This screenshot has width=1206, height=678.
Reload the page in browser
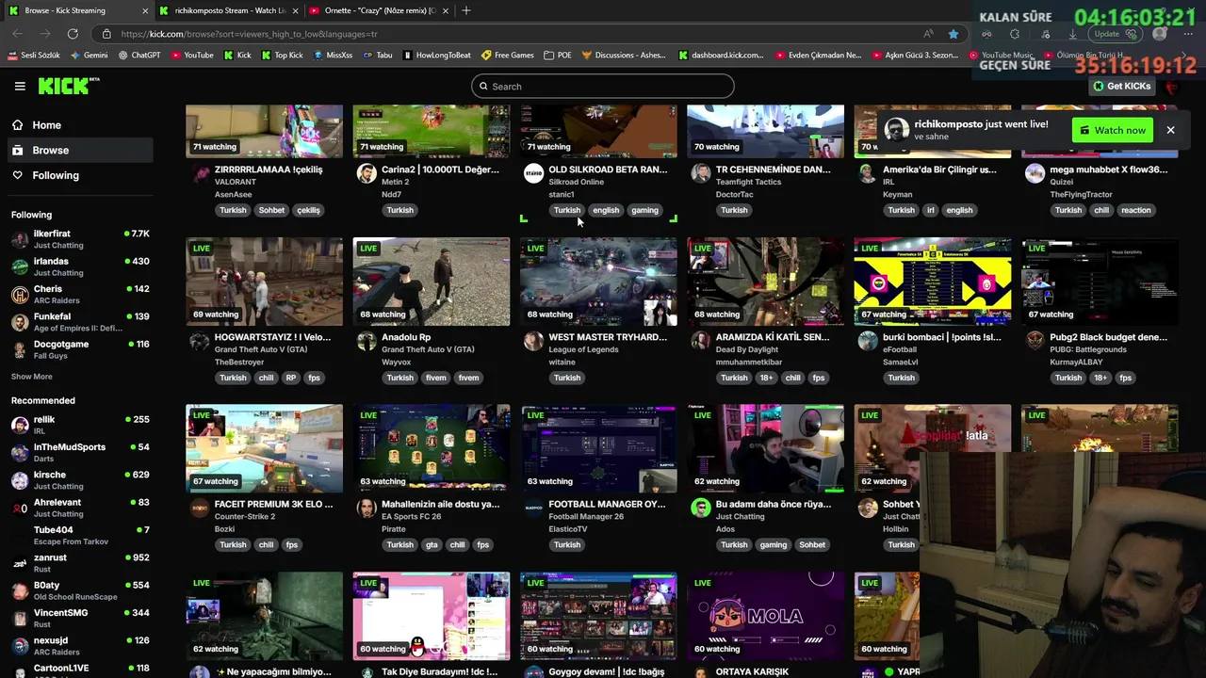point(73,34)
